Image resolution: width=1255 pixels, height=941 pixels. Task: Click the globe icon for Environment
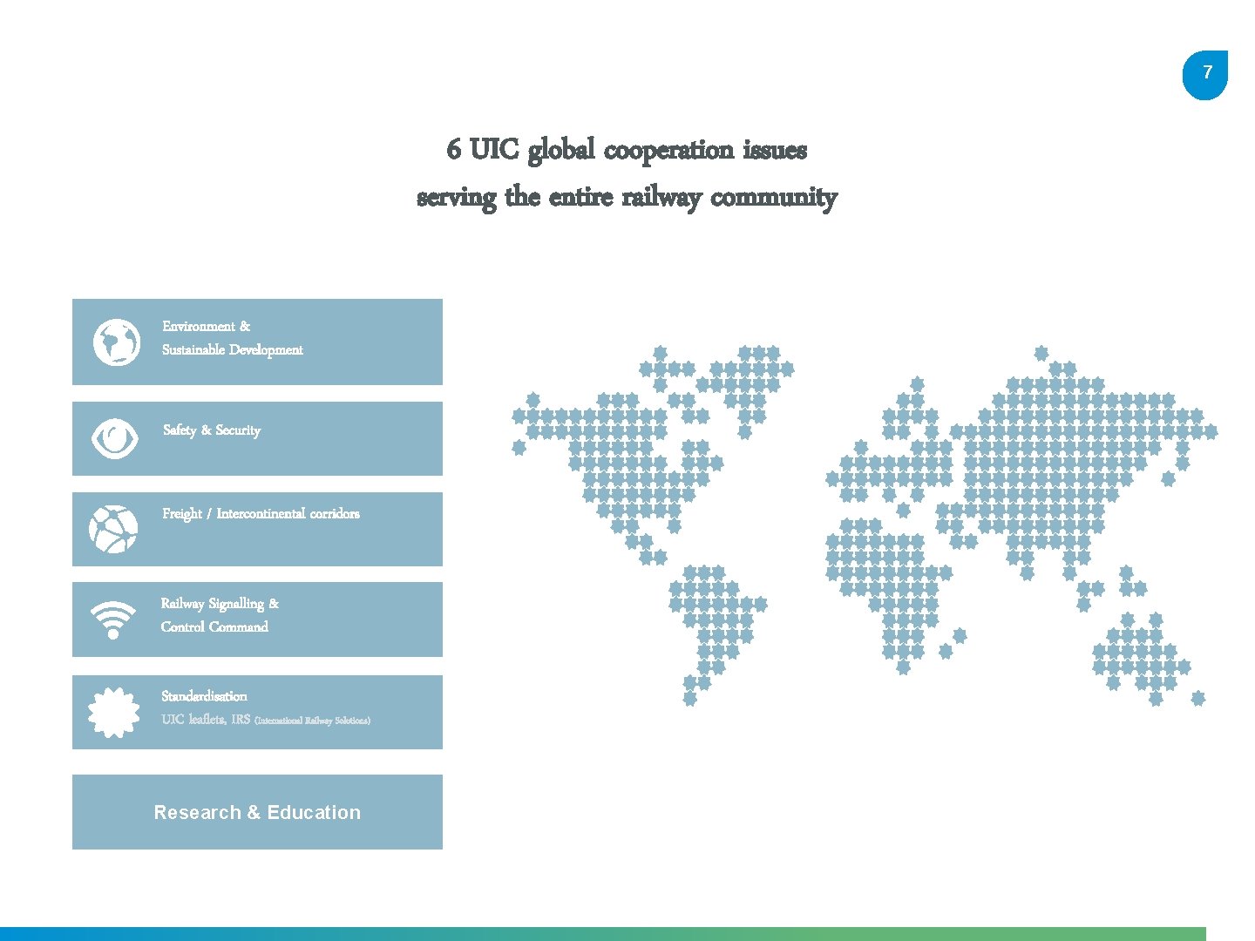point(116,342)
